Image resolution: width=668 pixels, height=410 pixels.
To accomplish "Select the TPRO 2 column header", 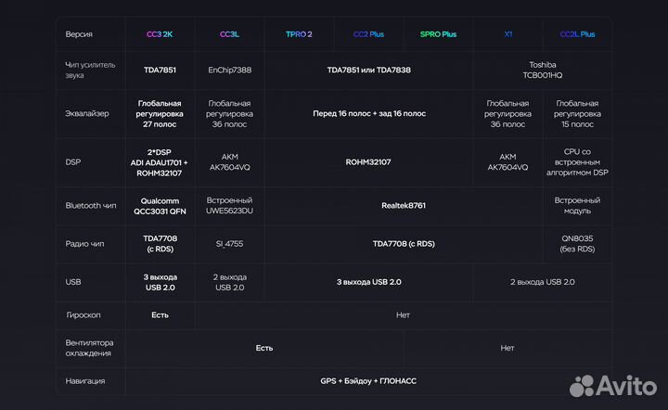I will [299, 34].
